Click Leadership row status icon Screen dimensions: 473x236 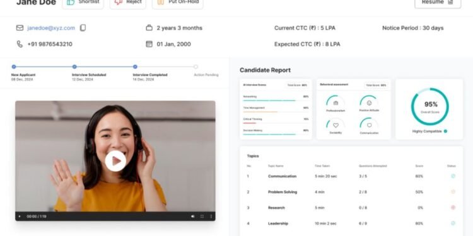point(453,223)
